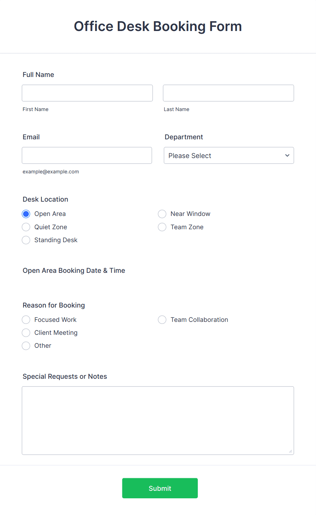Select the Near Window radio button
316x515 pixels.
[x=162, y=214]
